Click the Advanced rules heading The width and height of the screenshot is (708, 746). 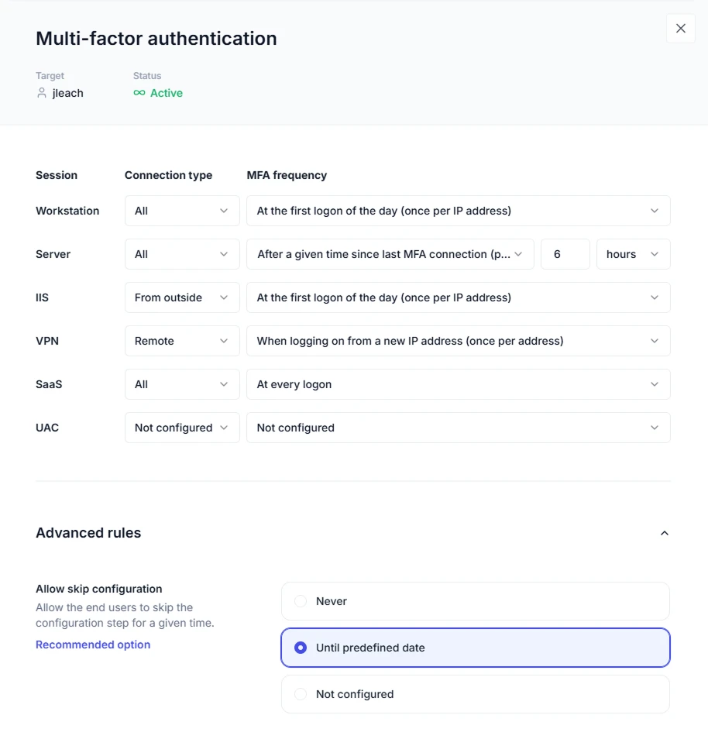tap(88, 533)
